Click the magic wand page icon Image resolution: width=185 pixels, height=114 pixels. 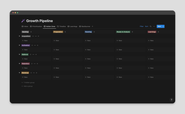(23, 21)
